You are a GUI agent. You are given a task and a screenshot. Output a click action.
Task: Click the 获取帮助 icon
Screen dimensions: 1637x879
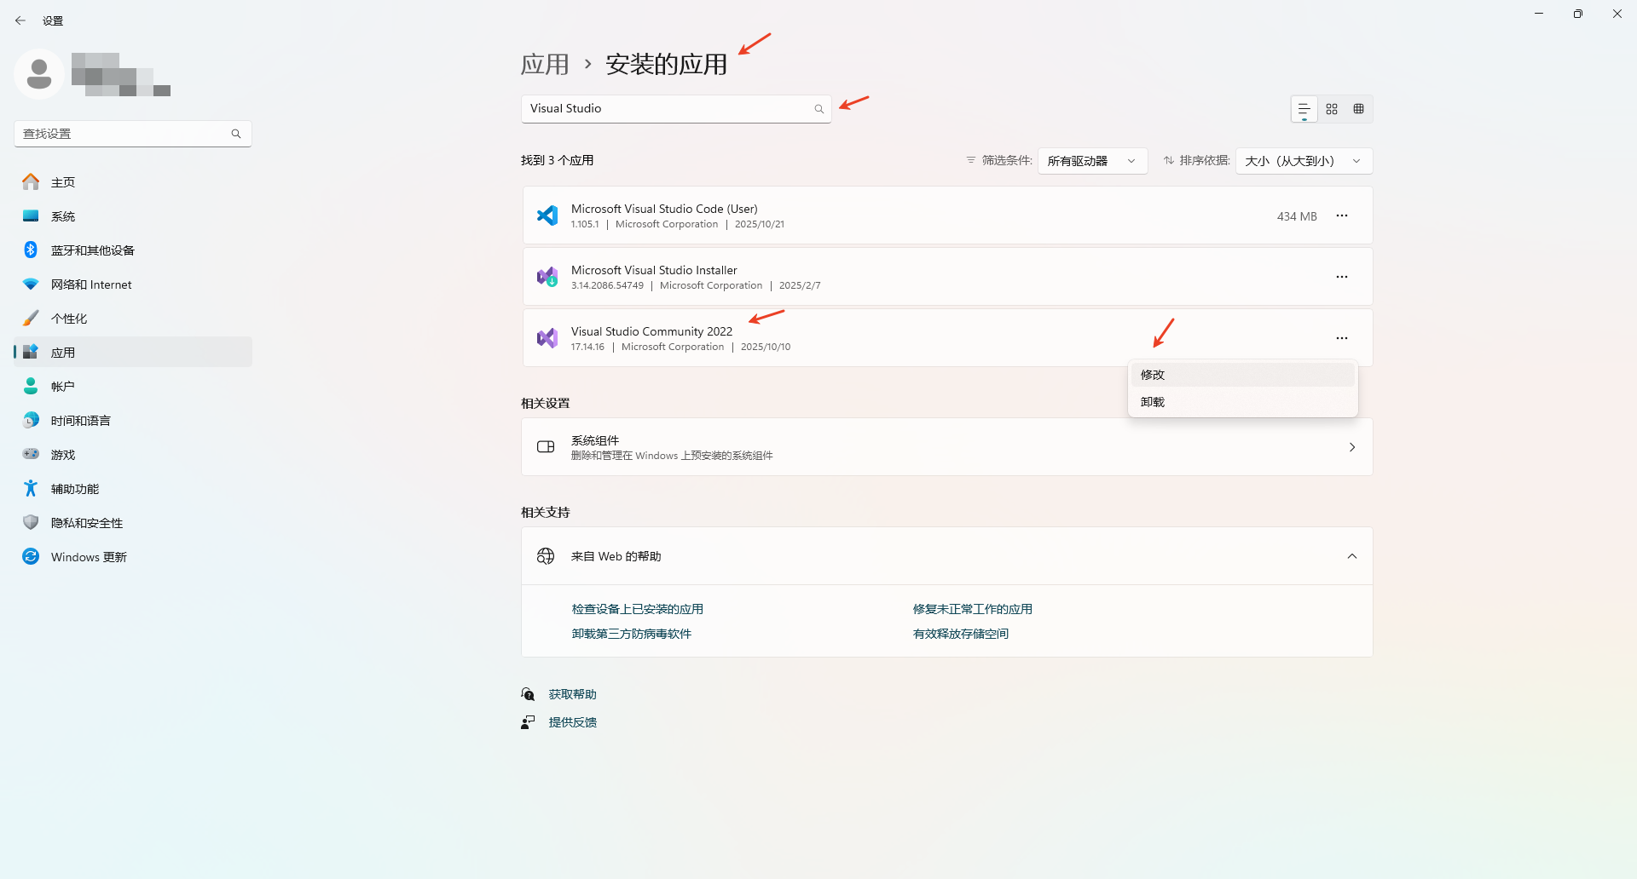click(528, 695)
